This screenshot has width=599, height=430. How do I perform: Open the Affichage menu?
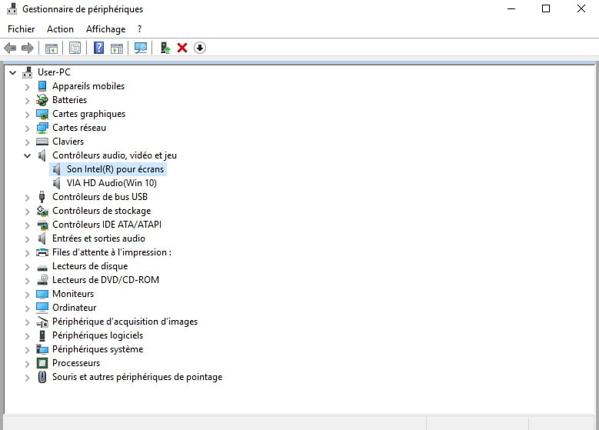pos(106,29)
